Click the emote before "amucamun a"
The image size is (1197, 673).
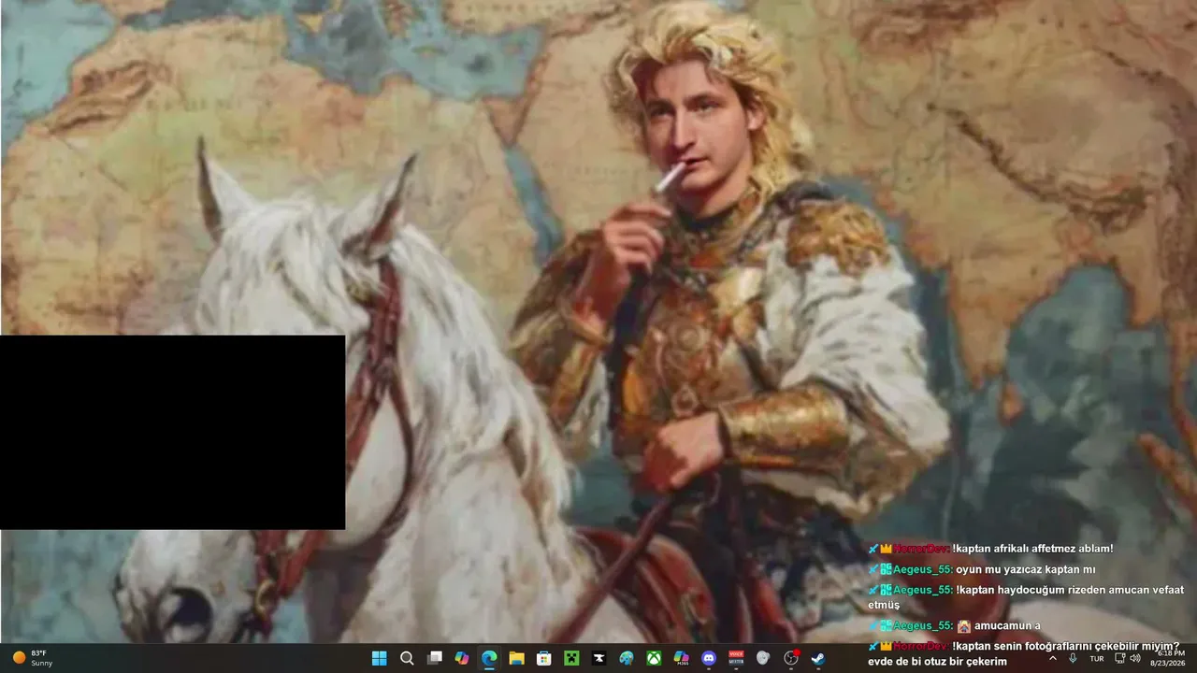(963, 625)
